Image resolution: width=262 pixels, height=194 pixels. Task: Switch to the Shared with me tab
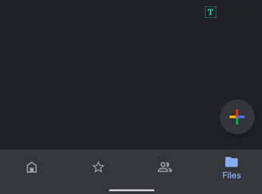pyautogui.click(x=165, y=167)
